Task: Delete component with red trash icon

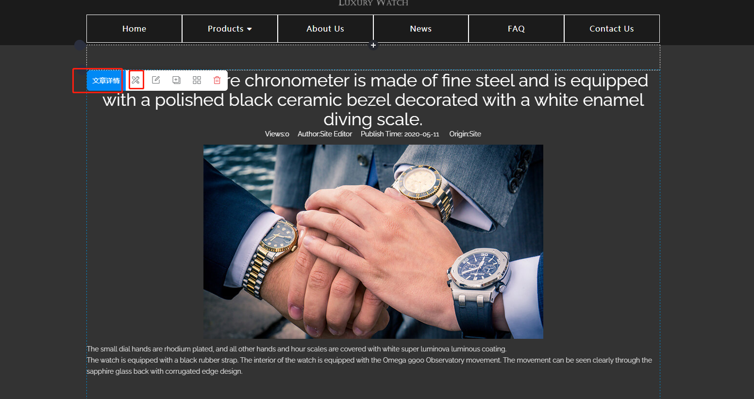Action: point(217,80)
